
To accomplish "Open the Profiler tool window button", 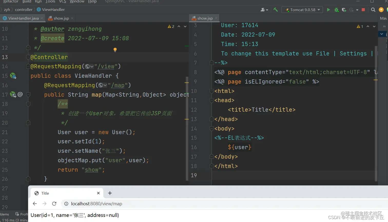I will [x=22, y=214].
